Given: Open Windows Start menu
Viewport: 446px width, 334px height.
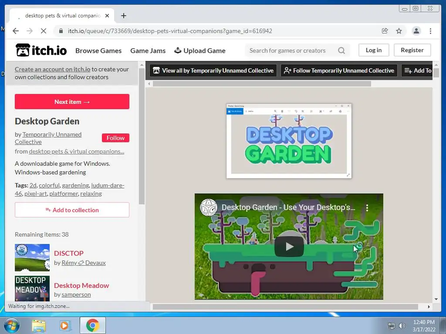Looking at the screenshot, I should (11, 325).
